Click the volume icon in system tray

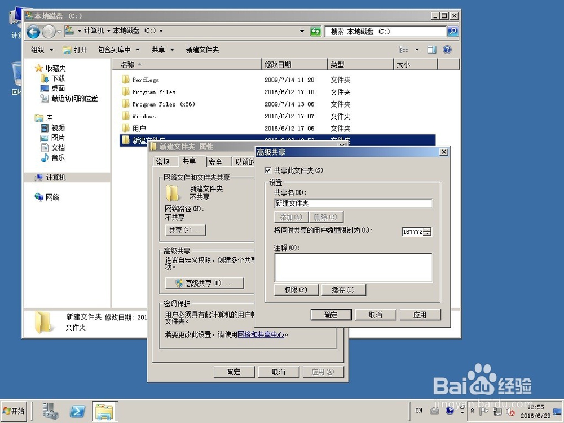click(x=510, y=411)
